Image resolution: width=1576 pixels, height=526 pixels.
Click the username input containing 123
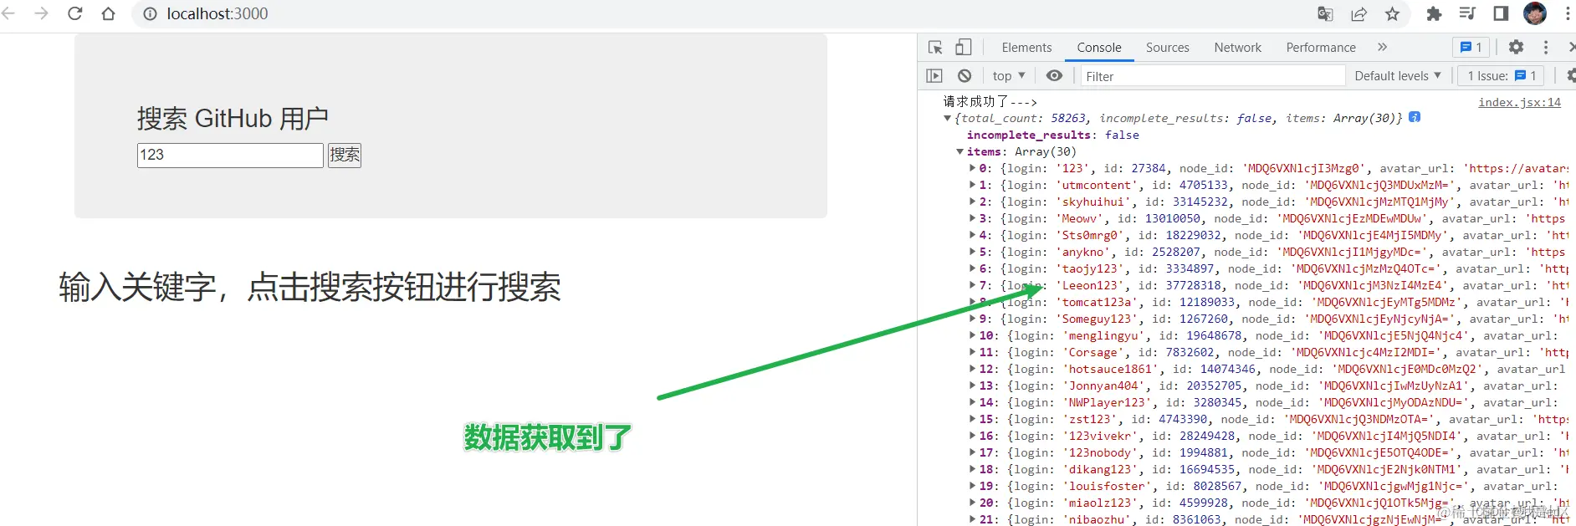click(230, 155)
